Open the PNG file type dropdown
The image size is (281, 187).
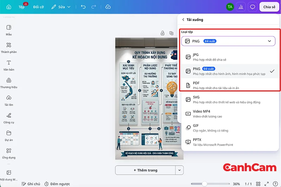pyautogui.click(x=228, y=41)
